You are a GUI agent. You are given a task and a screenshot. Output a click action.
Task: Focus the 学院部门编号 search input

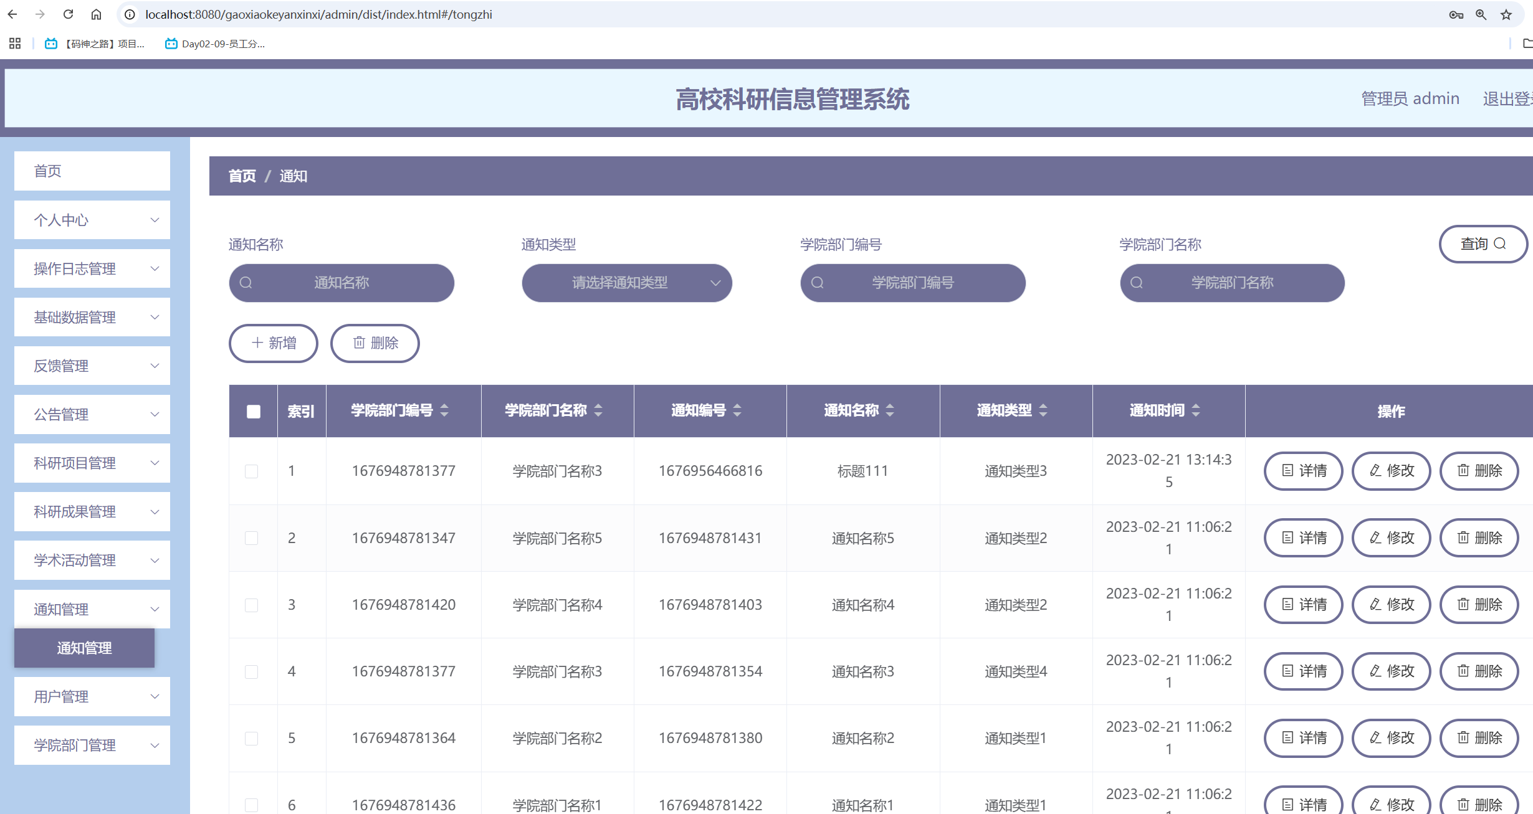pos(913,283)
